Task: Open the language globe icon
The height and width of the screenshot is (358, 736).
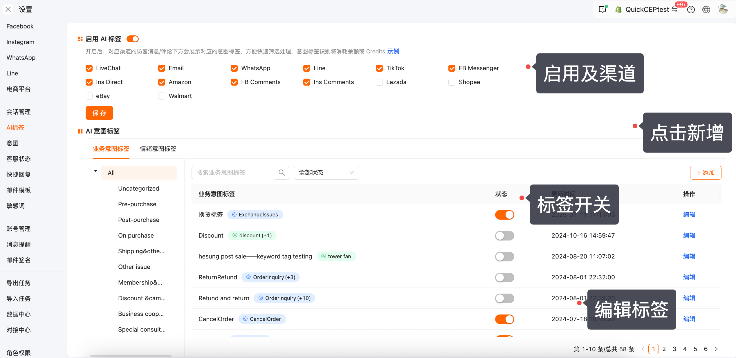Action: (x=706, y=10)
